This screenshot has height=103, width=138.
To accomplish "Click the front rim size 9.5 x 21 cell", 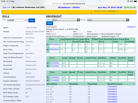I will click(x=104, y=63).
